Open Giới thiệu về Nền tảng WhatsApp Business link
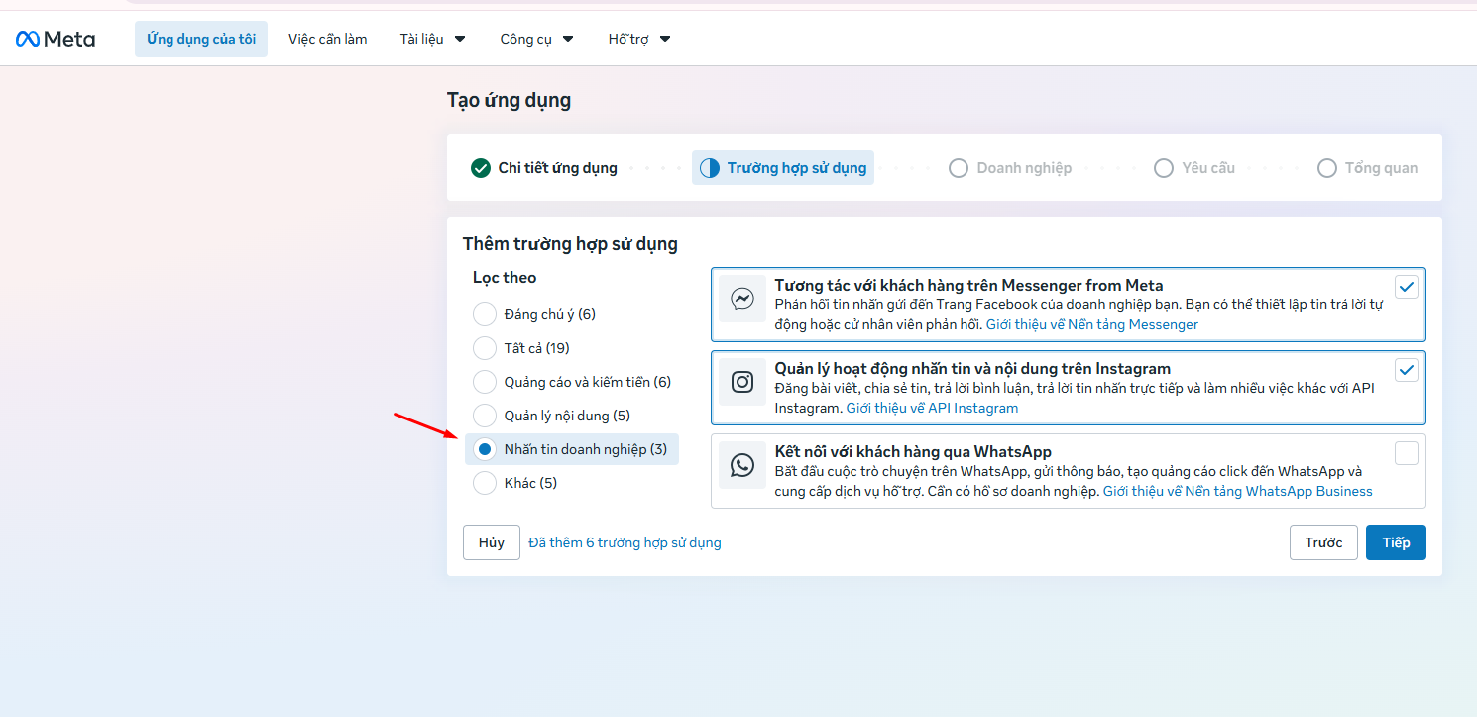Screen dimensions: 1477x717 [x=1238, y=491]
